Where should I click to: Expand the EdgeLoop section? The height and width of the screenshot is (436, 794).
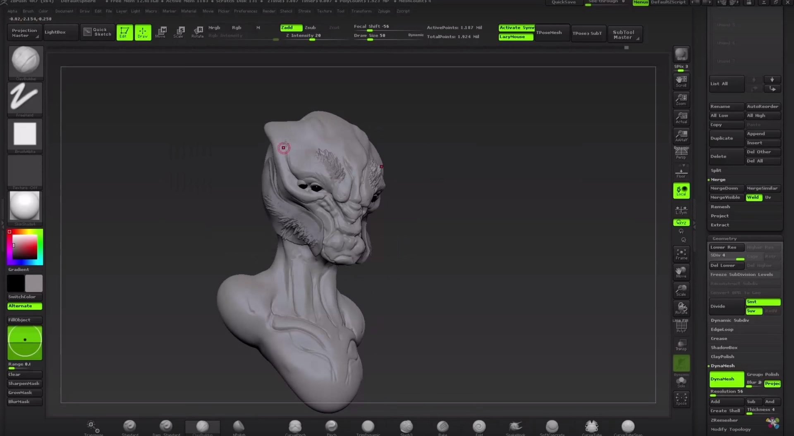point(722,329)
